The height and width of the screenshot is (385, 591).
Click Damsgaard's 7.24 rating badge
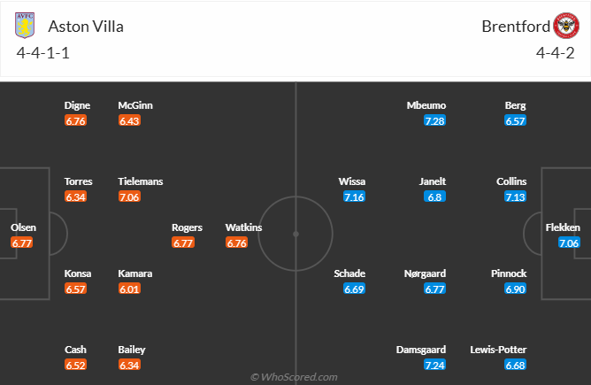[434, 365]
